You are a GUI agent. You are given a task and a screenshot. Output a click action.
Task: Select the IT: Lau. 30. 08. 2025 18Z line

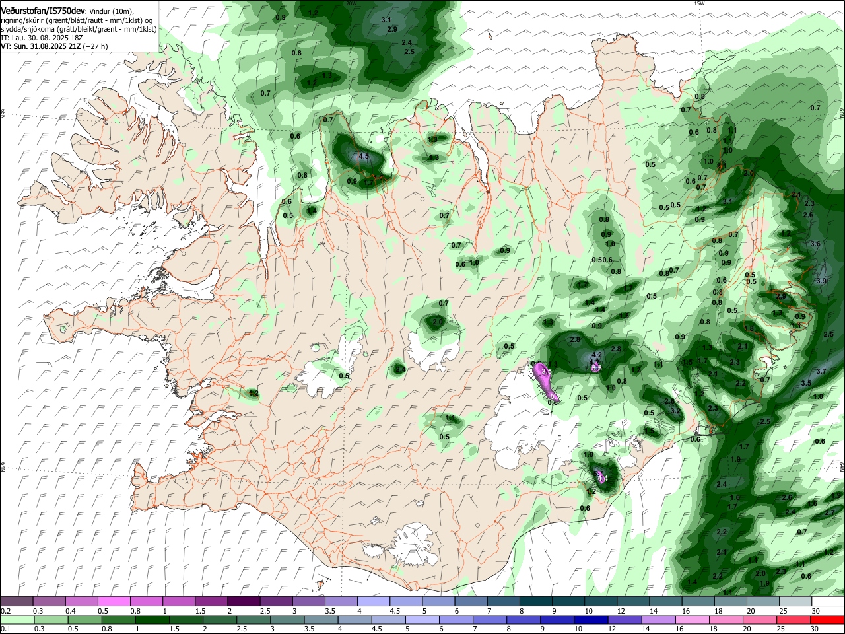point(42,38)
